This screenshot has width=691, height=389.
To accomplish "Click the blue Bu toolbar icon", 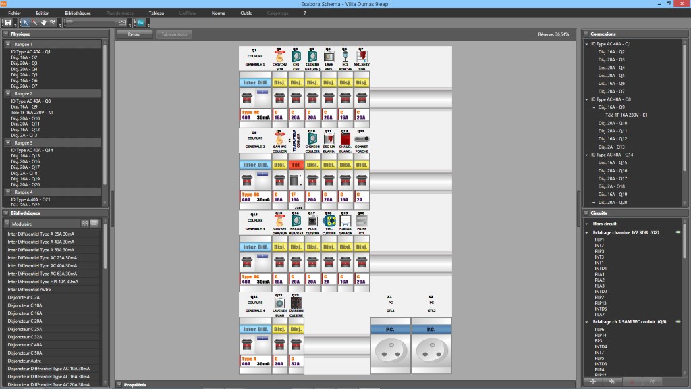I will point(141,22).
